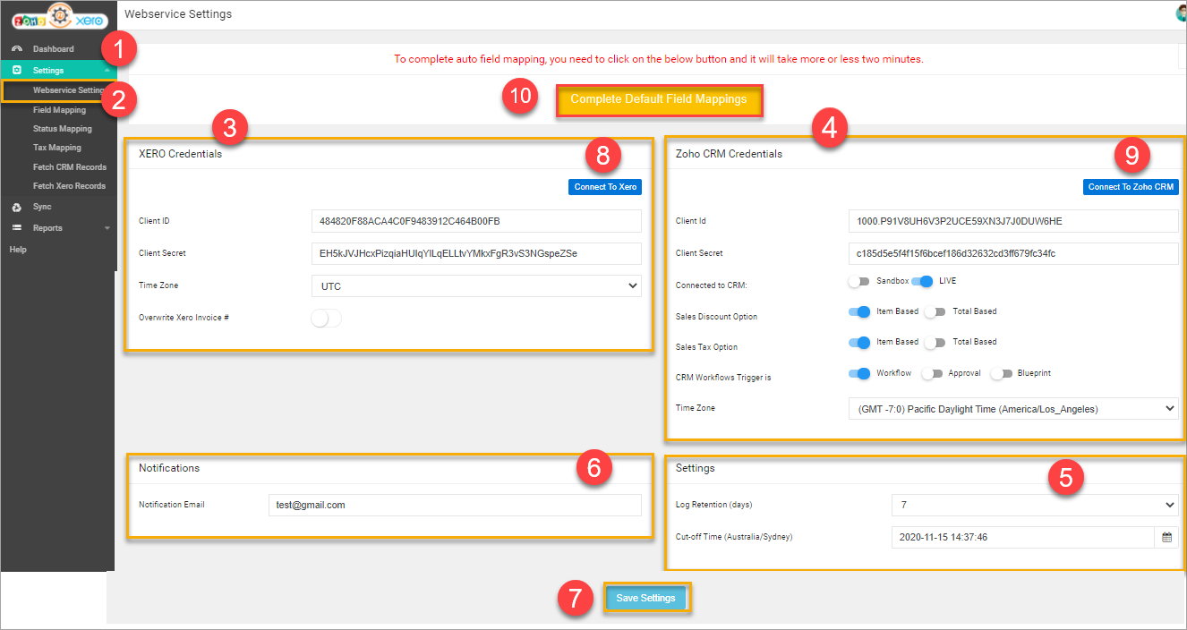Click the Xero Client Secret field

[476, 253]
